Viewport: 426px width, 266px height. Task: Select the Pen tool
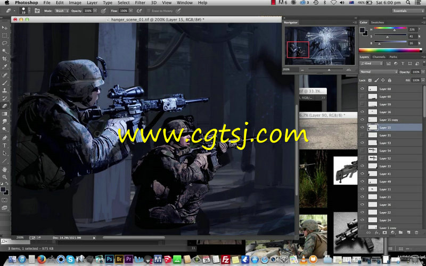[x=5, y=138]
